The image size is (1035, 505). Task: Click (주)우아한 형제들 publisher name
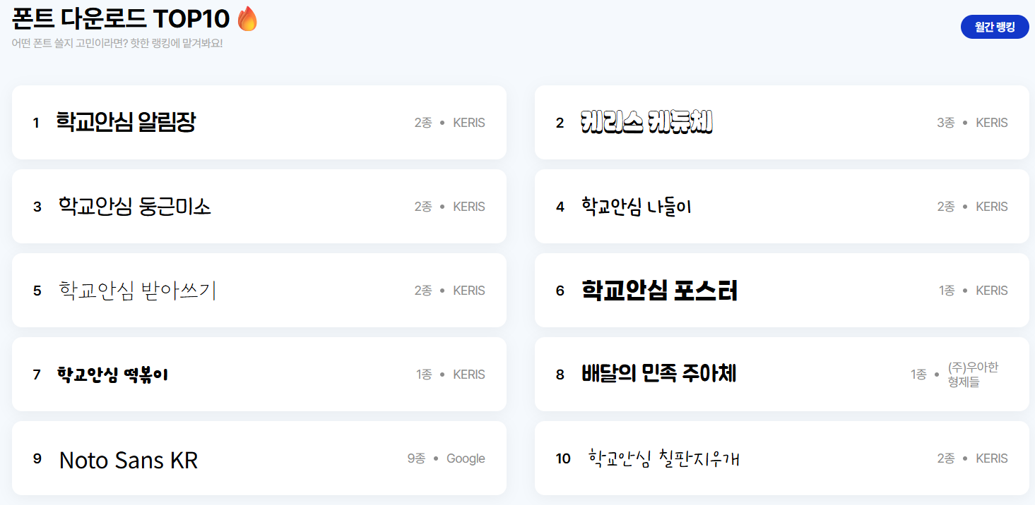[974, 375]
